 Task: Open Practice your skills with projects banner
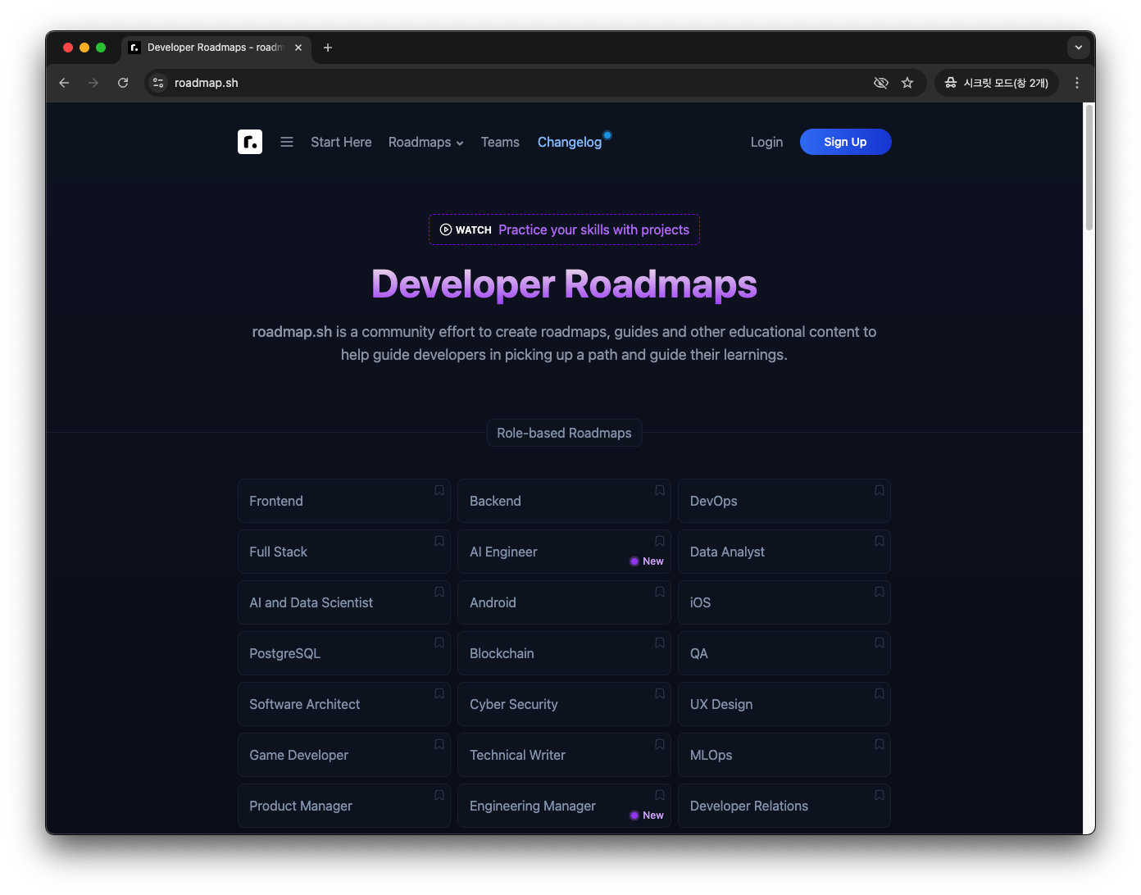click(x=564, y=229)
